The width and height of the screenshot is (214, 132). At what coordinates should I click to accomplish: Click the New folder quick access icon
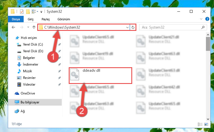[x=28, y=12]
